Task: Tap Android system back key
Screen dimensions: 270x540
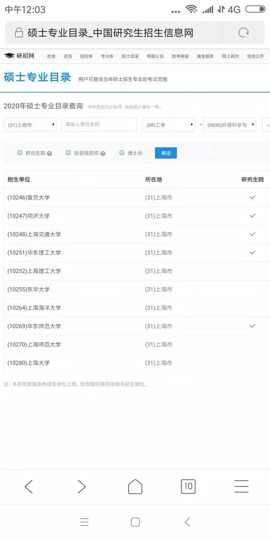Action: pos(187,522)
